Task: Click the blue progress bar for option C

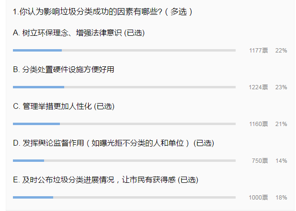Action: (x=36, y=124)
